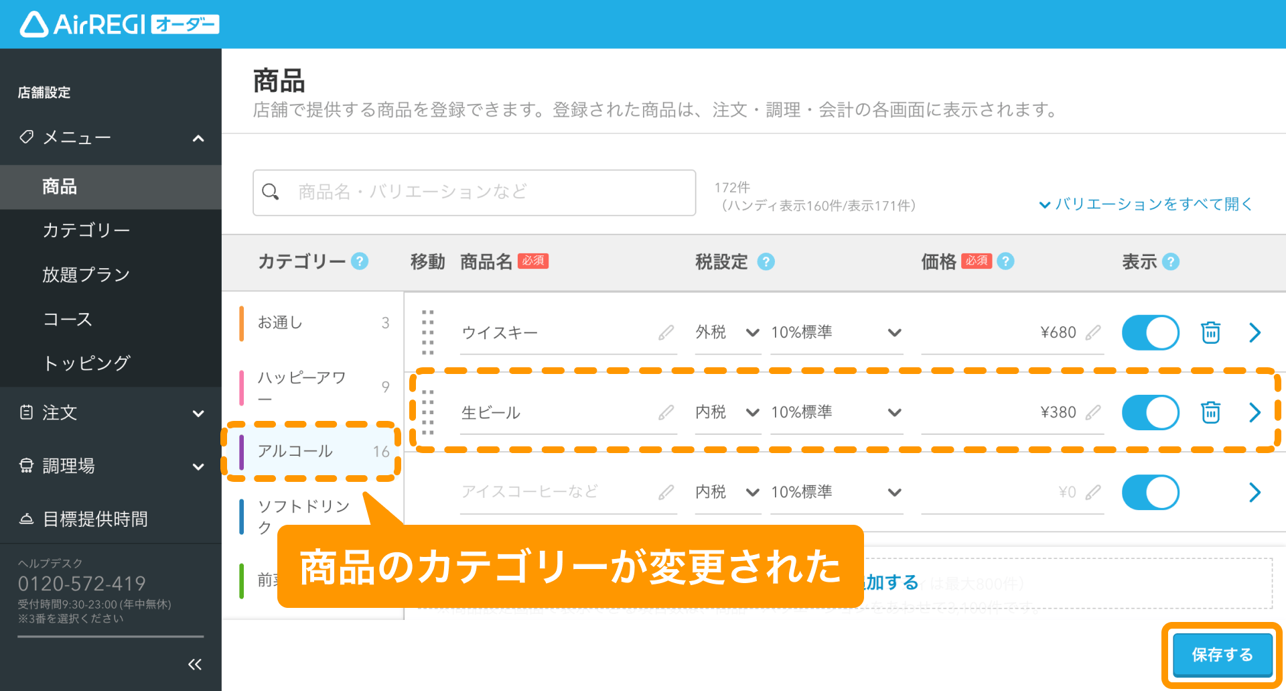Collapse sidebar with double-arrow icon

coord(195,664)
